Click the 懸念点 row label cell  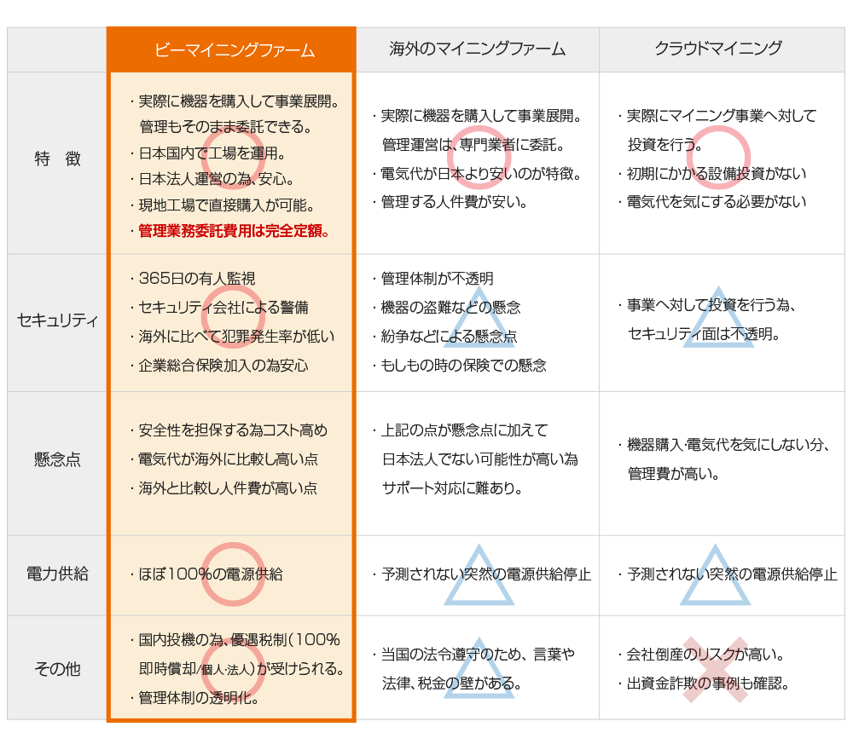[x=57, y=457]
